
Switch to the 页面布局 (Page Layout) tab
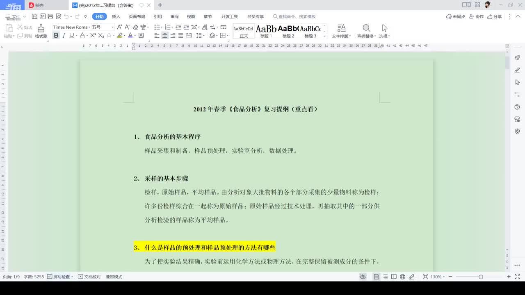tap(137, 16)
